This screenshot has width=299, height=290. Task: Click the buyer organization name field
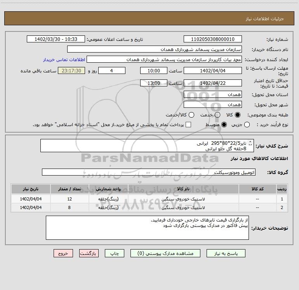pyautogui.click(x=155, y=49)
